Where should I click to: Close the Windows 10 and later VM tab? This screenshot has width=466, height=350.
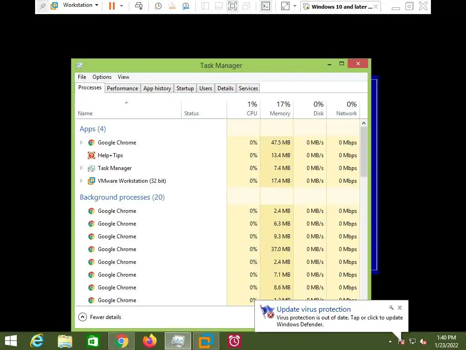375,6
